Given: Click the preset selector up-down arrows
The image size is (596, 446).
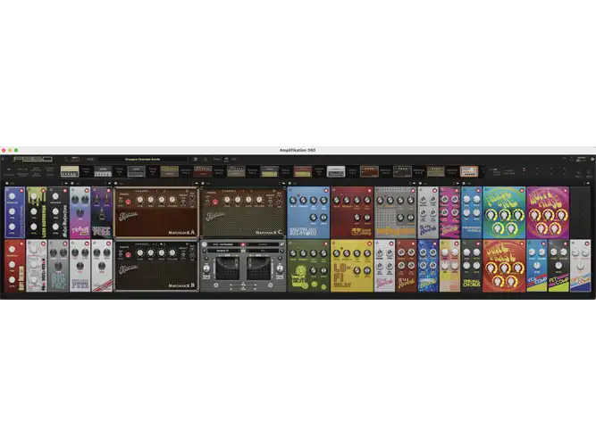Looking at the screenshot, I should coord(188,160).
